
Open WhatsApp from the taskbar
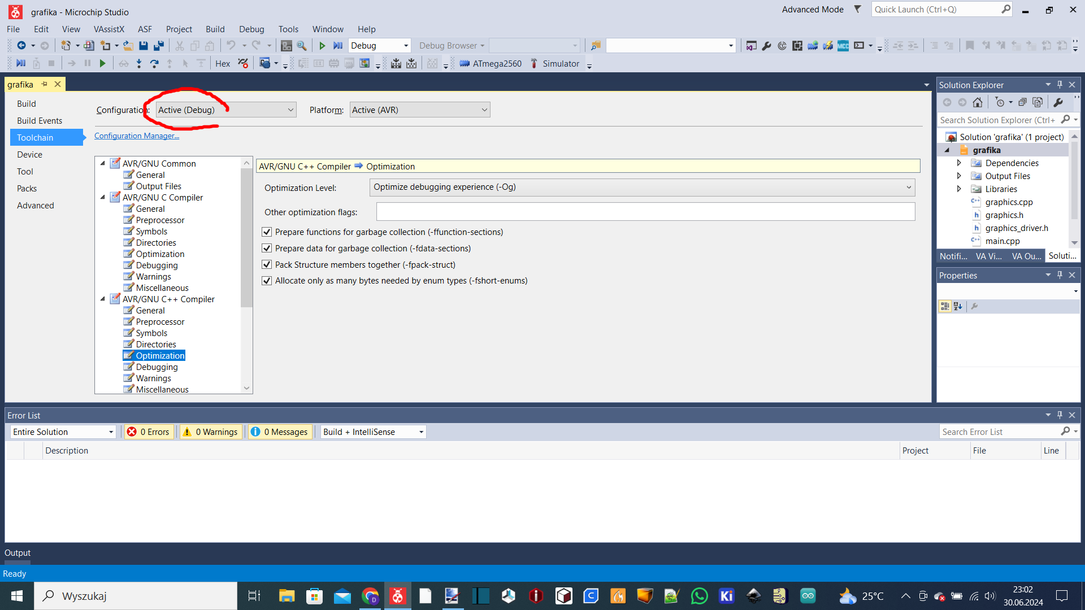pyautogui.click(x=699, y=596)
